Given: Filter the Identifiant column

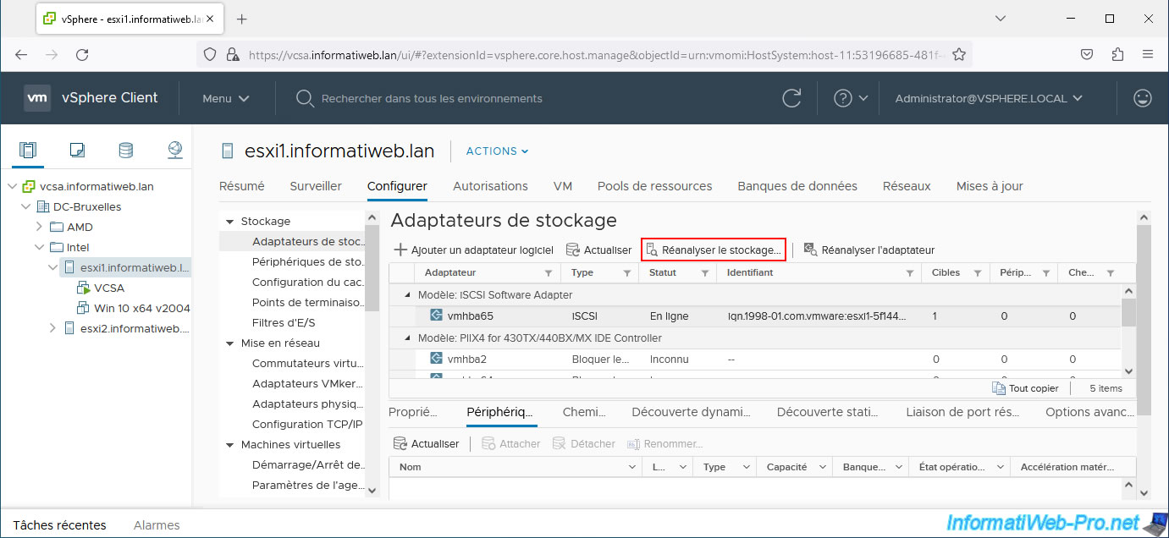Looking at the screenshot, I should coord(910,273).
